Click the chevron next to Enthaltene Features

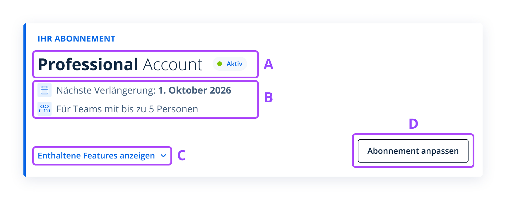(x=163, y=156)
